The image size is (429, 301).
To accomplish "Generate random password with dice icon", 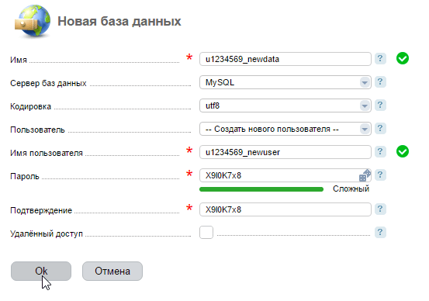I will click(x=365, y=175).
